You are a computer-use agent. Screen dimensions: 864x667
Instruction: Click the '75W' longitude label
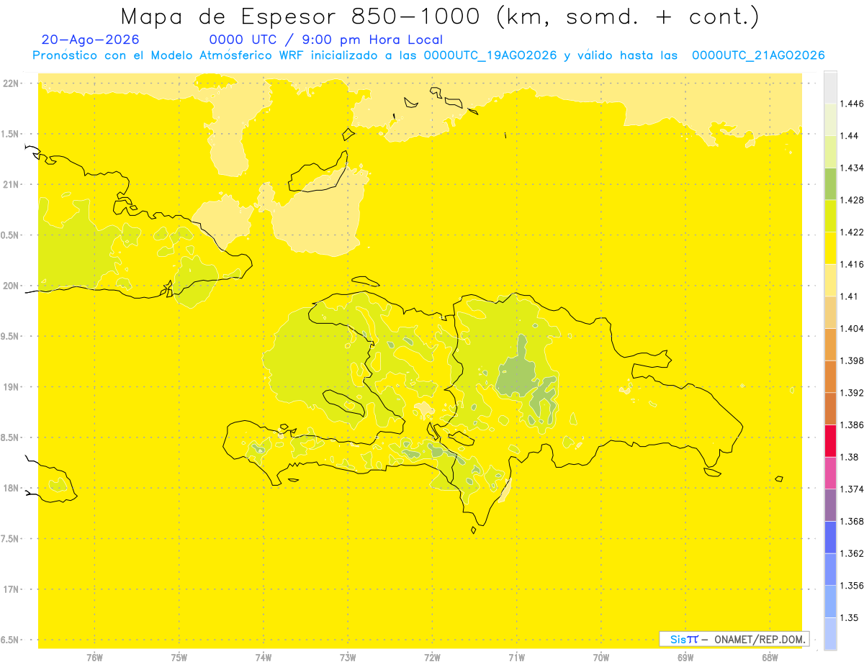179,658
